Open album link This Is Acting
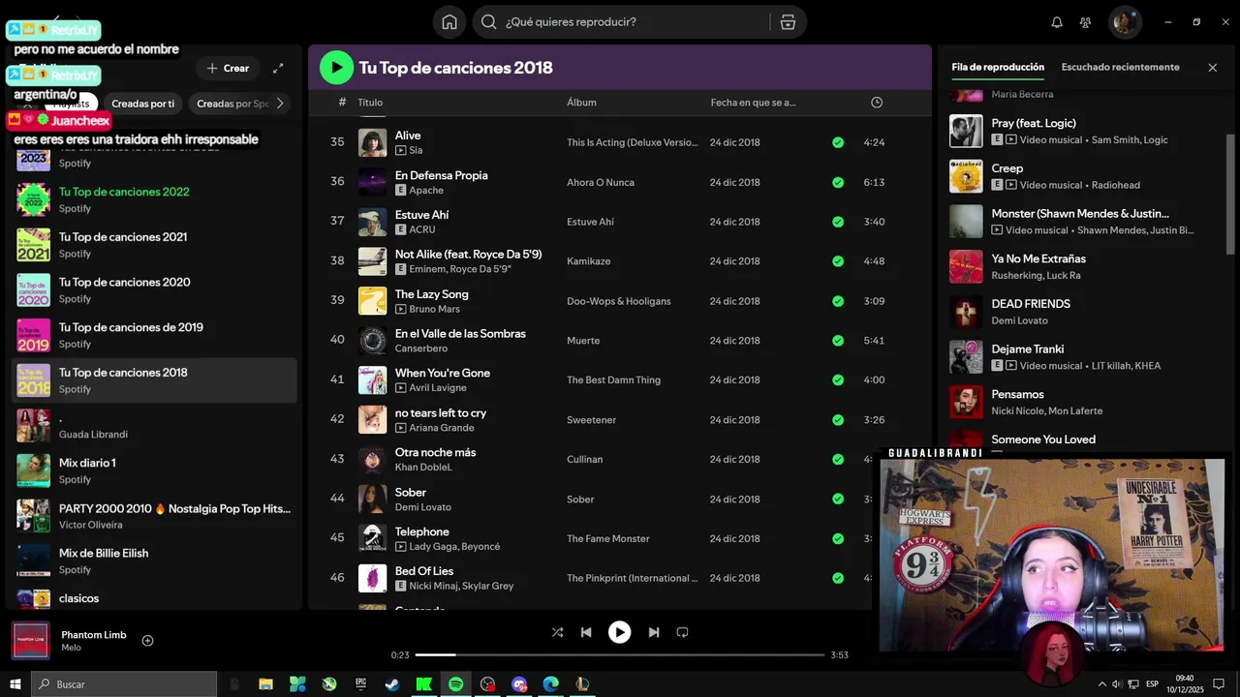This screenshot has height=697, width=1240. [x=632, y=142]
